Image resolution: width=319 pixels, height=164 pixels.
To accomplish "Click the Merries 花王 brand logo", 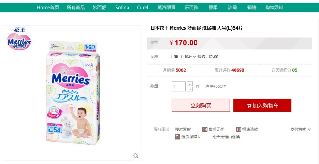I will click(x=19, y=38).
